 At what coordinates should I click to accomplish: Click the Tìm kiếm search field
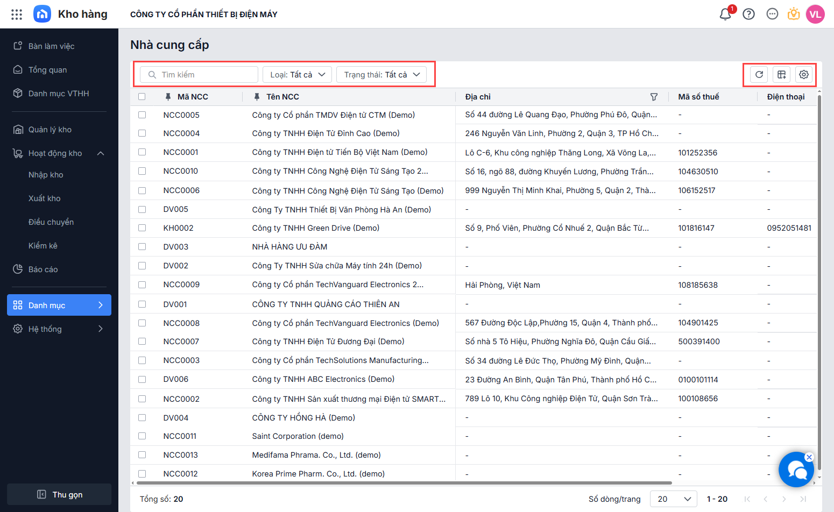coord(199,75)
